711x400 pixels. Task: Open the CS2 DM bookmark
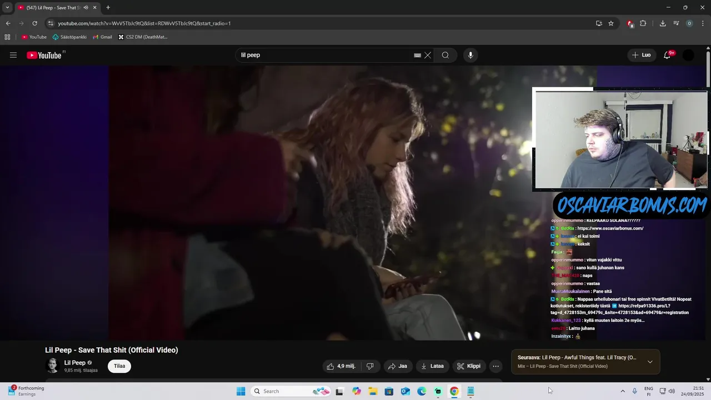[x=143, y=37]
